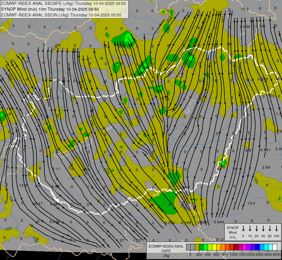Select the SBCIN title line
The width and height of the screenshot is (282, 260).
click(x=61, y=15)
